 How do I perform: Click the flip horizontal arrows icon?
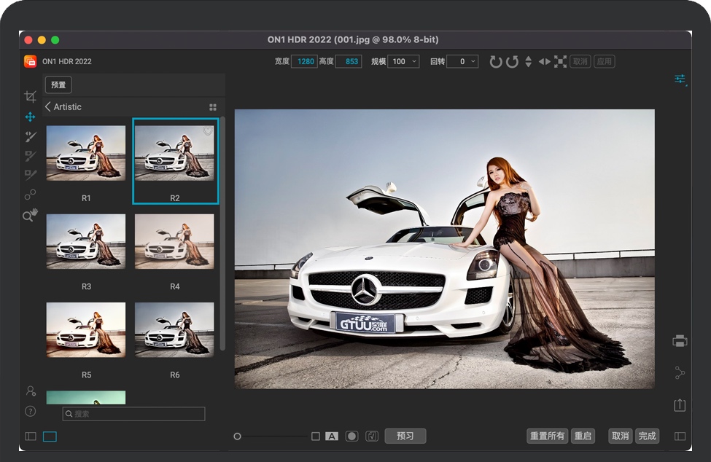(545, 62)
